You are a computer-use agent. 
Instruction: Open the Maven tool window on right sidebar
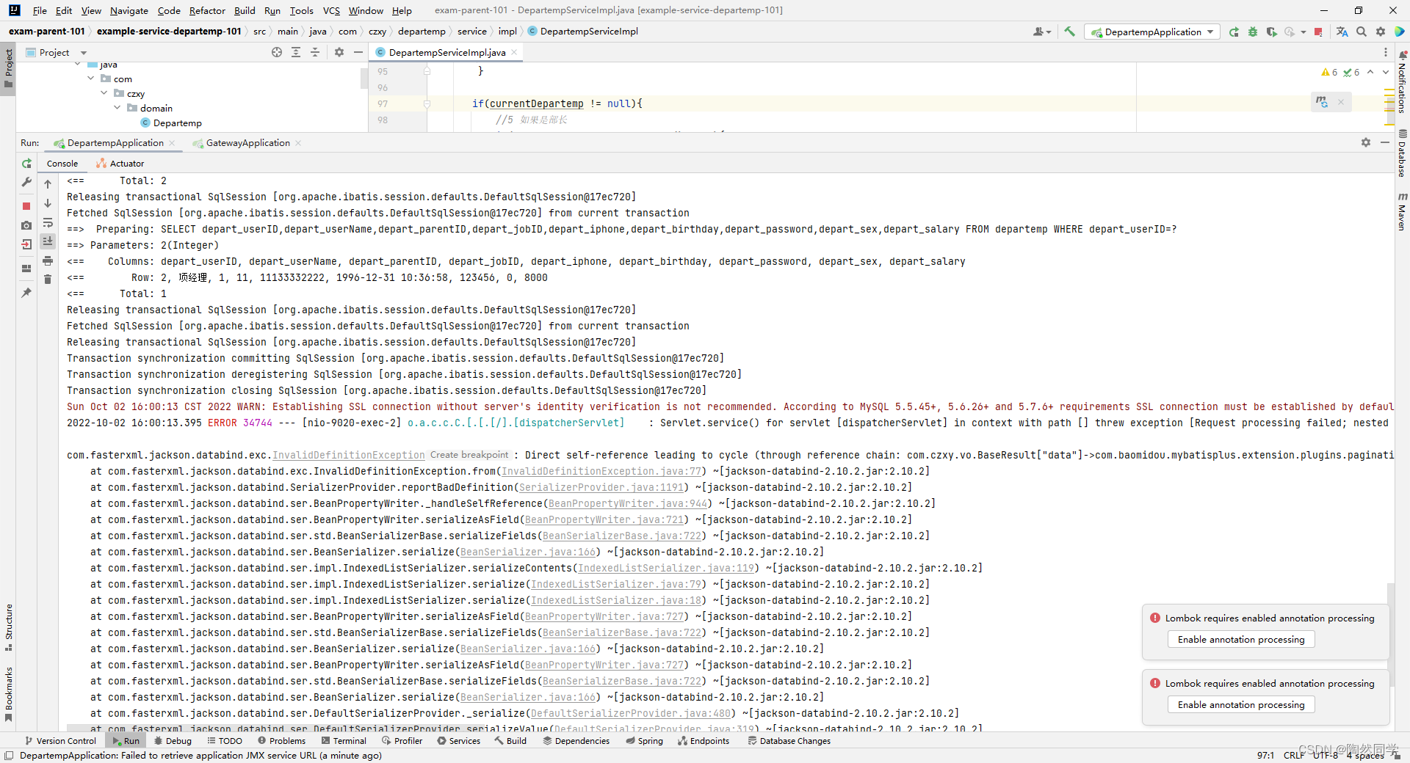click(x=1403, y=216)
